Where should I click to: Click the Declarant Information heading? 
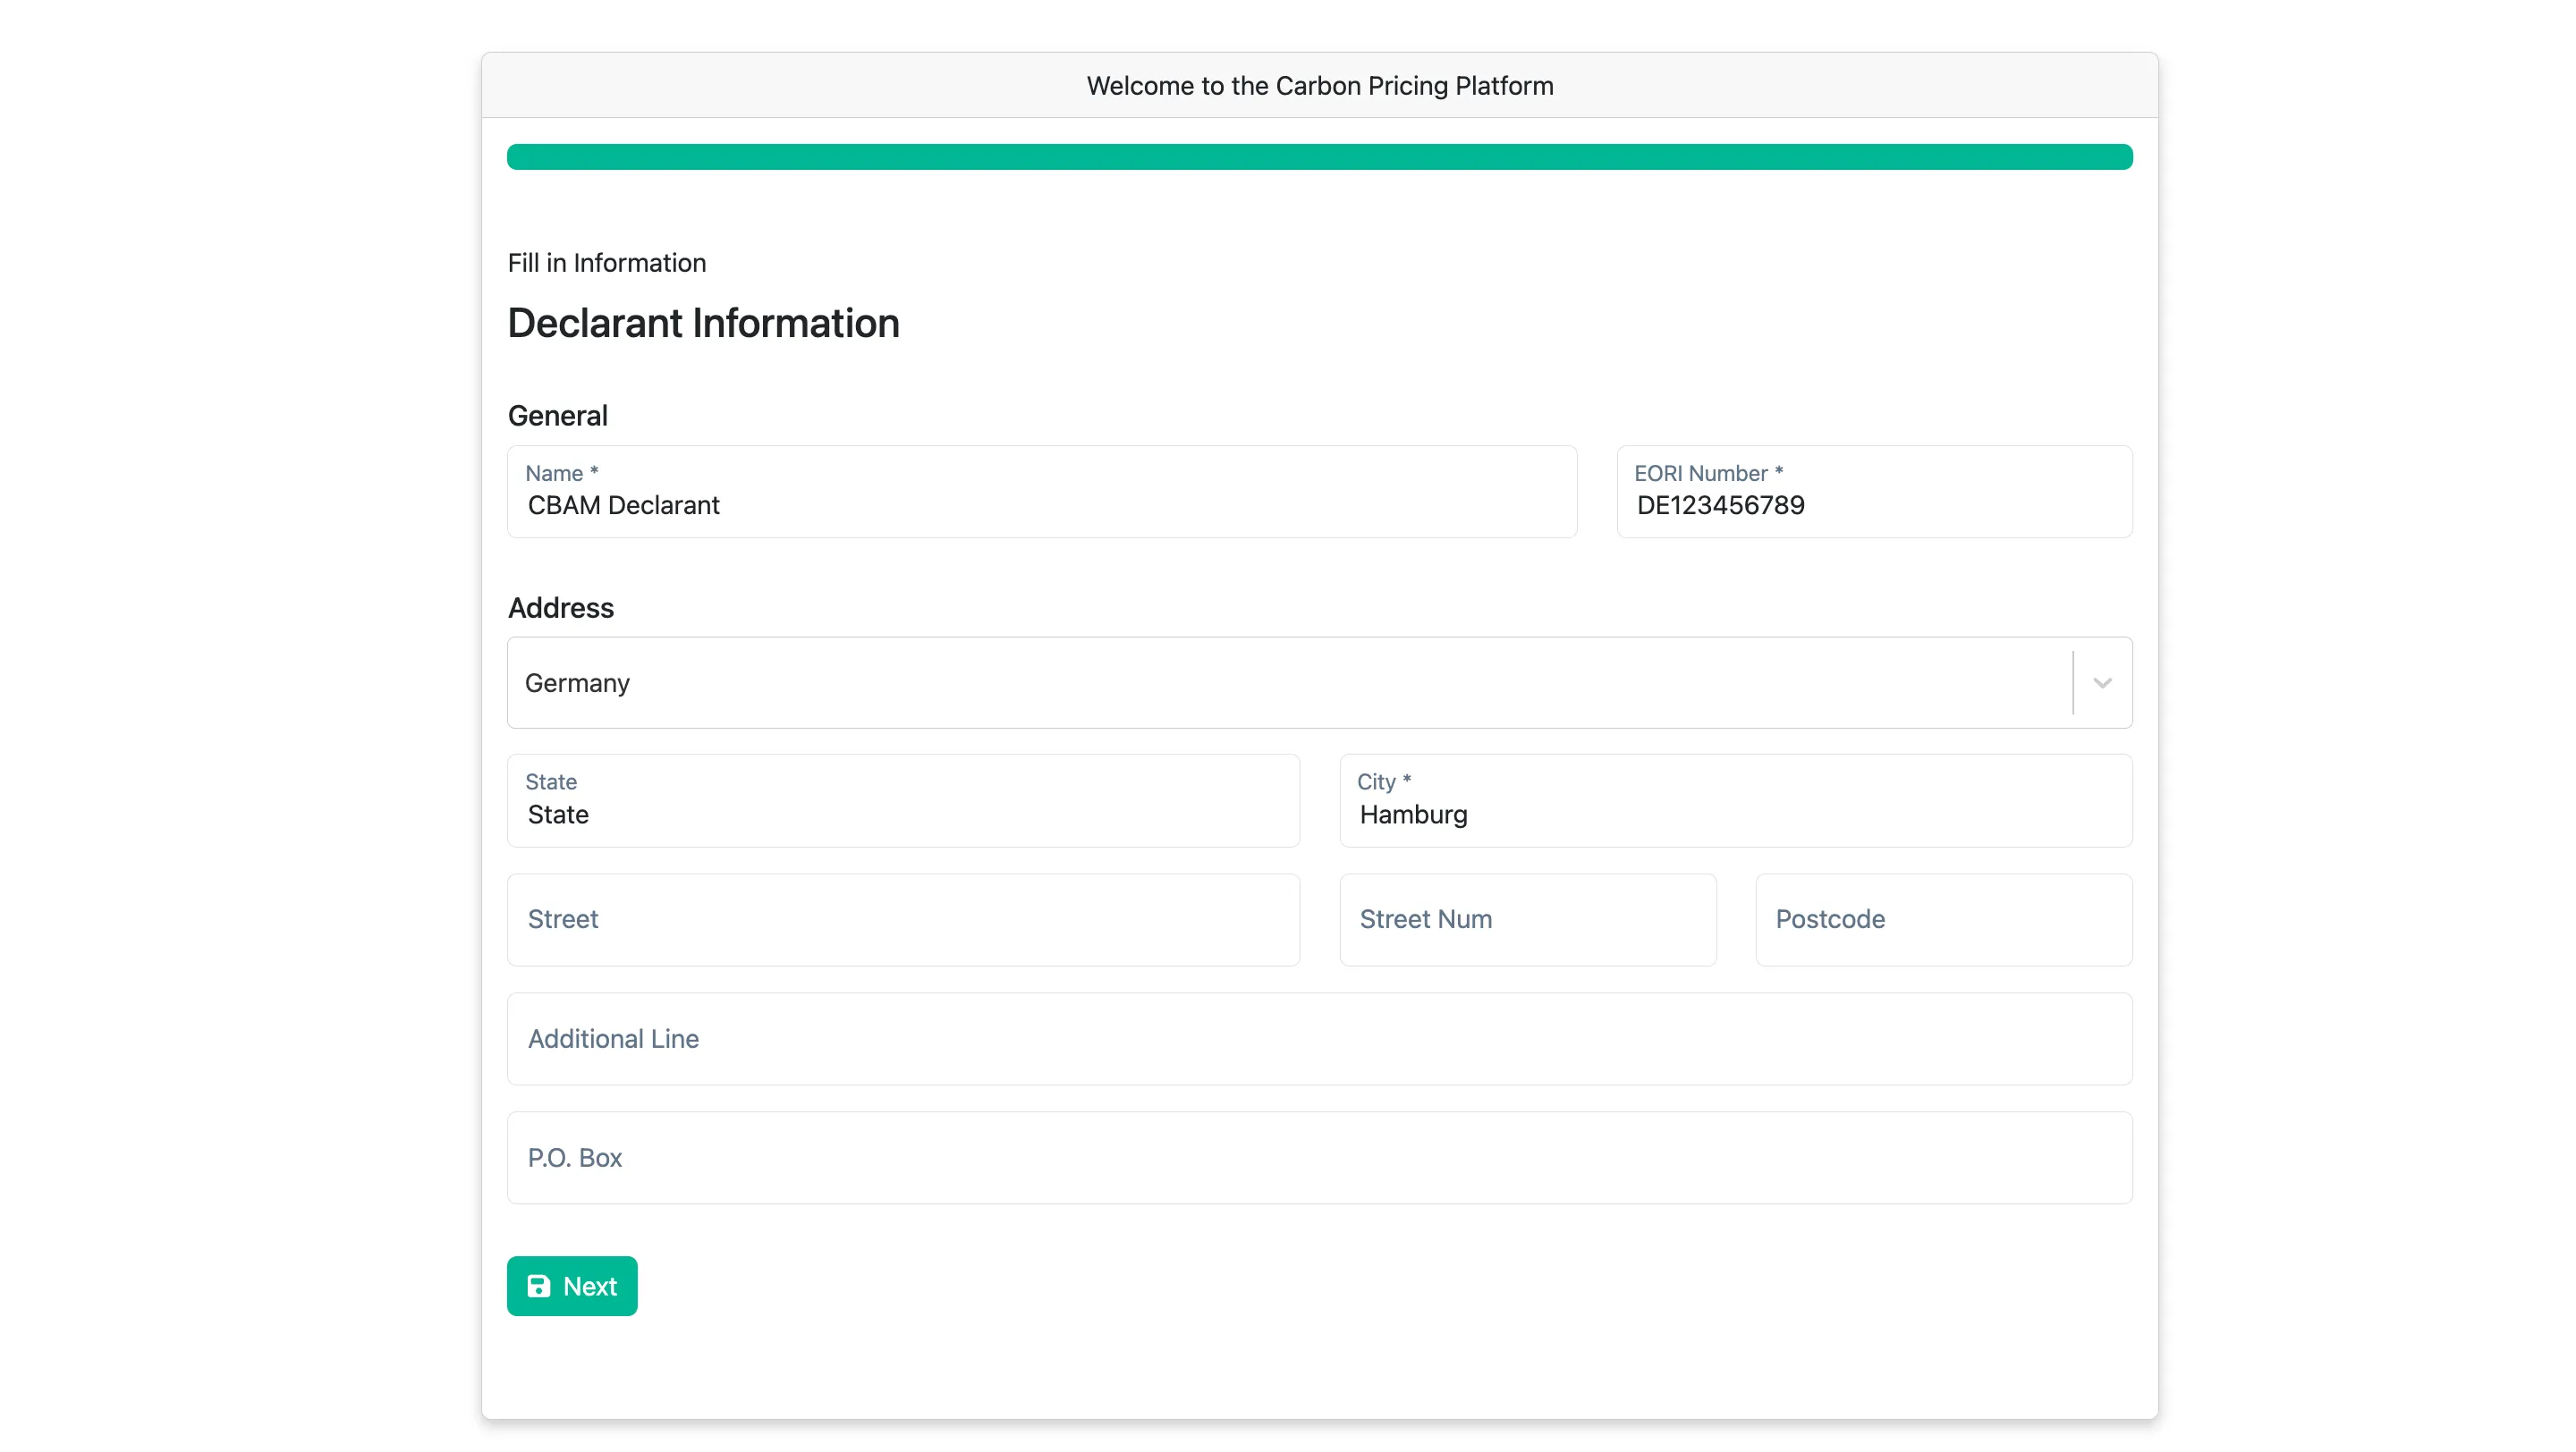[703, 323]
